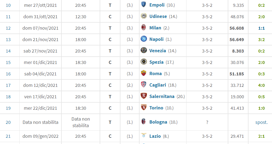Click the Salernitana club crest icon
Viewport: 272px width, 144px height.
click(x=144, y=96)
